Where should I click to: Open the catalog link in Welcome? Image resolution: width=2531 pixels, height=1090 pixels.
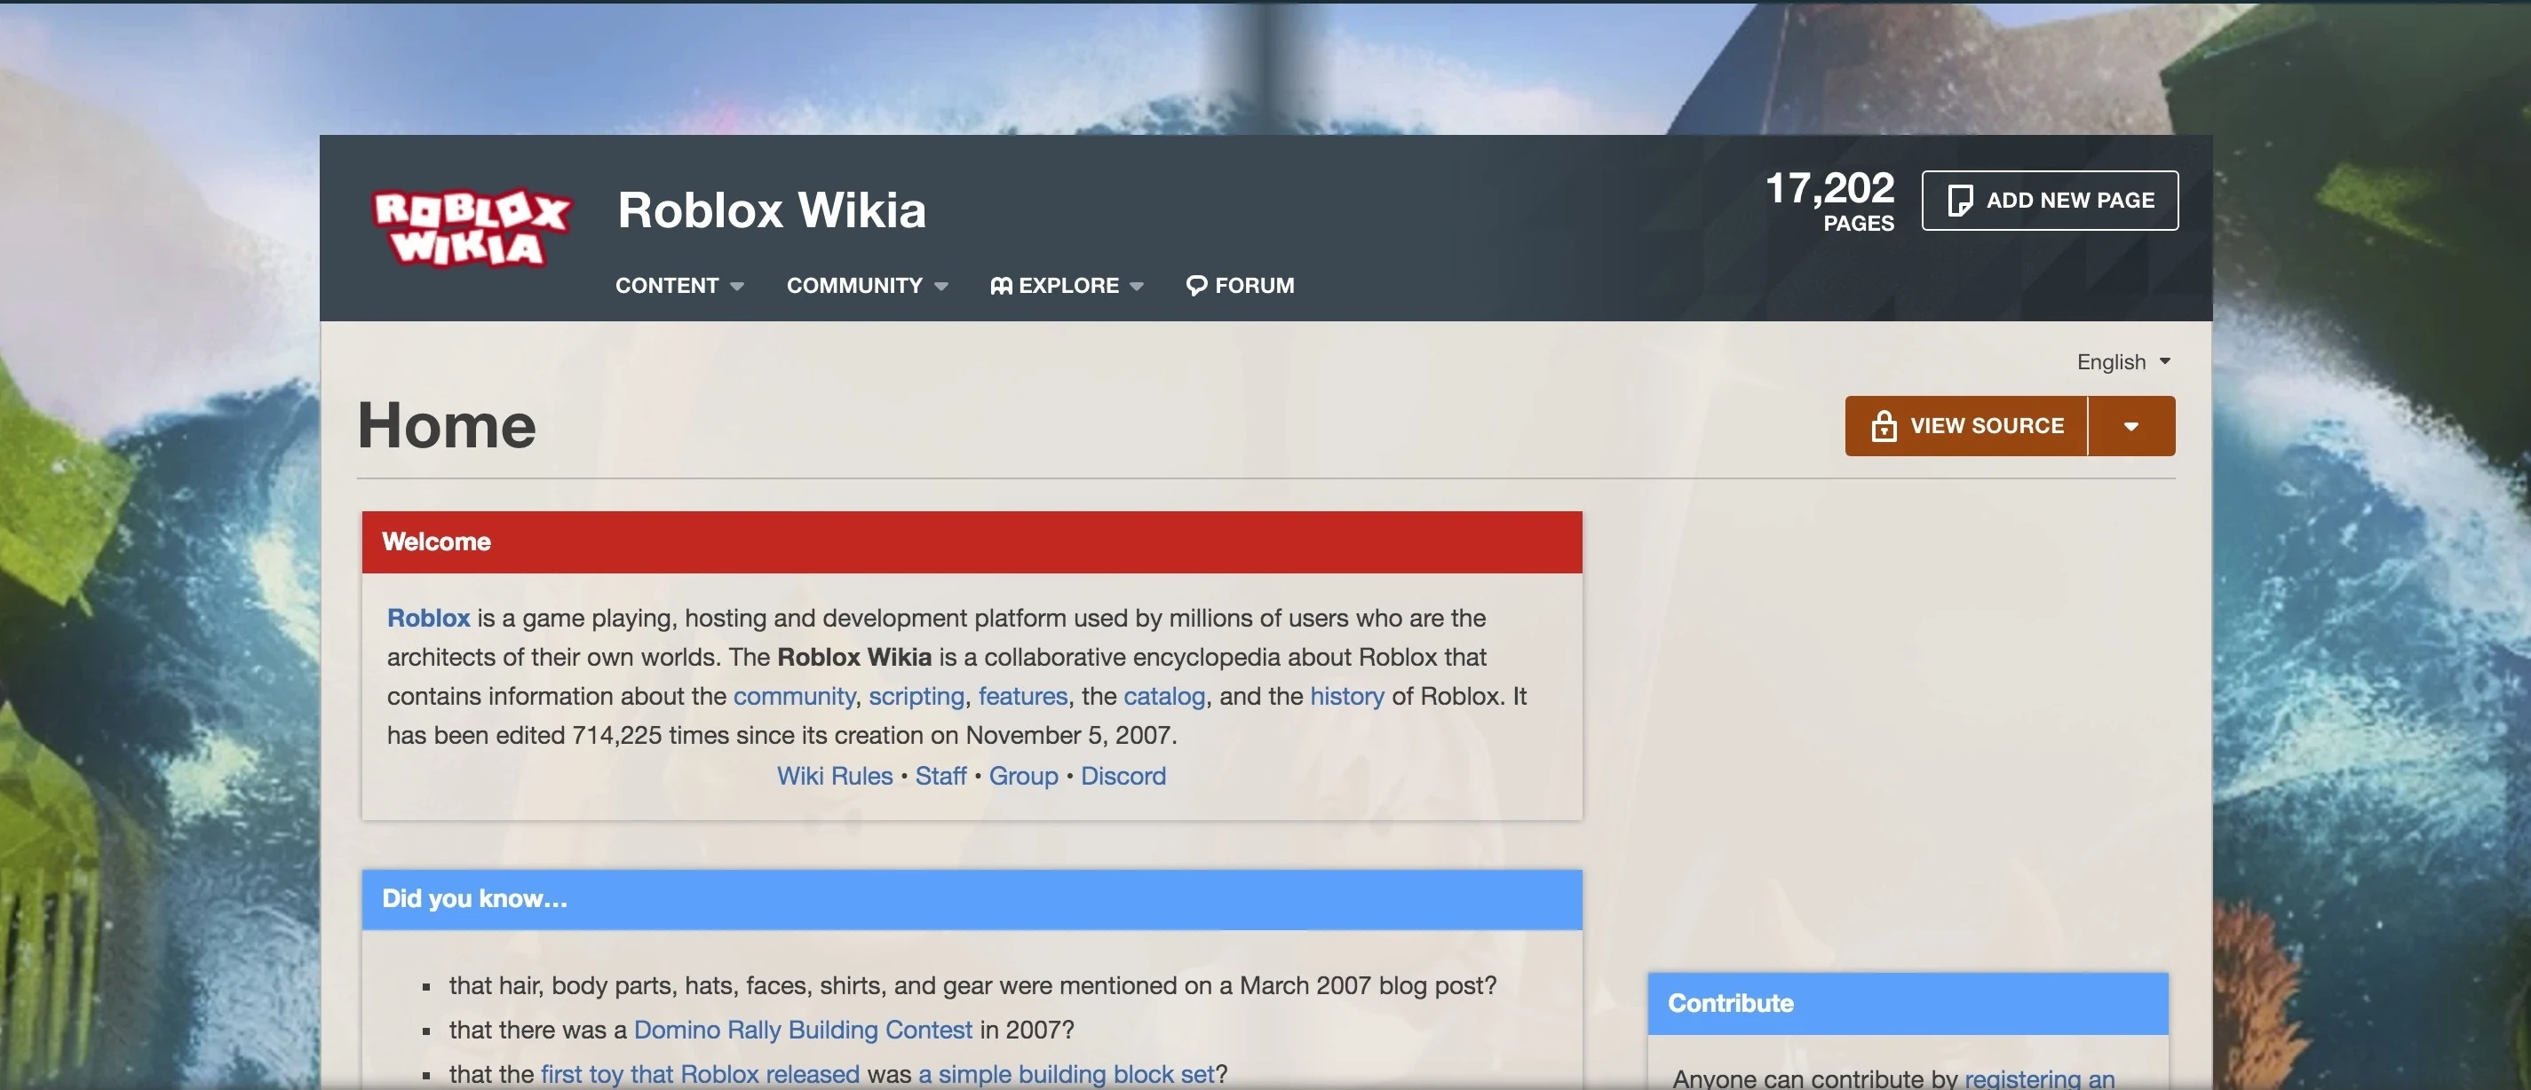pos(1163,696)
